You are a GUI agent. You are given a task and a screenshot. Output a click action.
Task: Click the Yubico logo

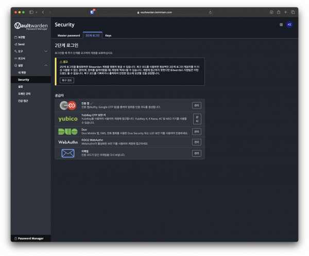point(68,119)
